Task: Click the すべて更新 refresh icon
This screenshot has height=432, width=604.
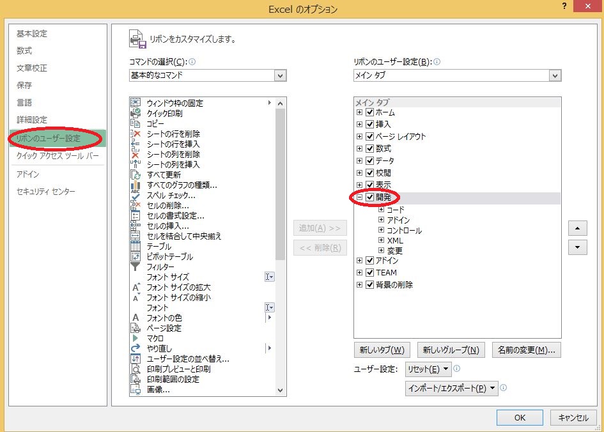Action: point(136,174)
